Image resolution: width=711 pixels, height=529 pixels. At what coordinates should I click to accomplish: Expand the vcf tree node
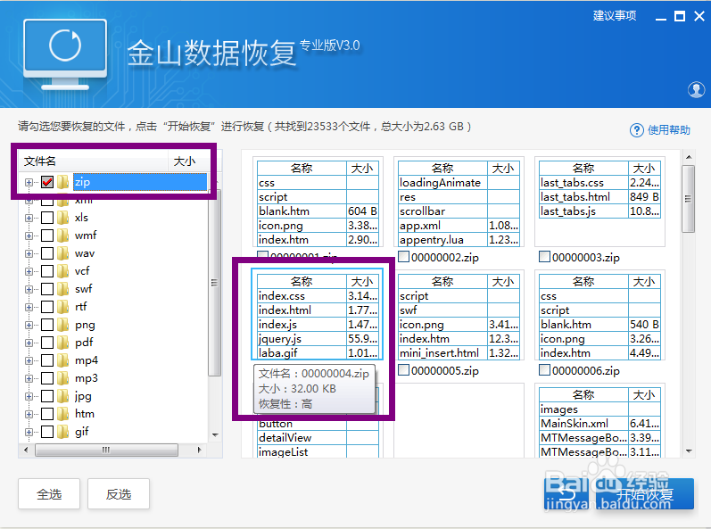click(29, 271)
